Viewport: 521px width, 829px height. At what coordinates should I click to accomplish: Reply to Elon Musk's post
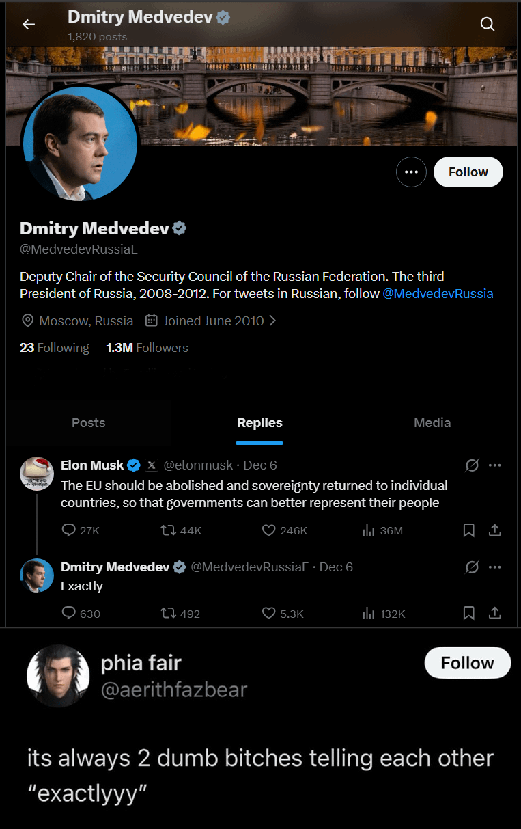69,530
